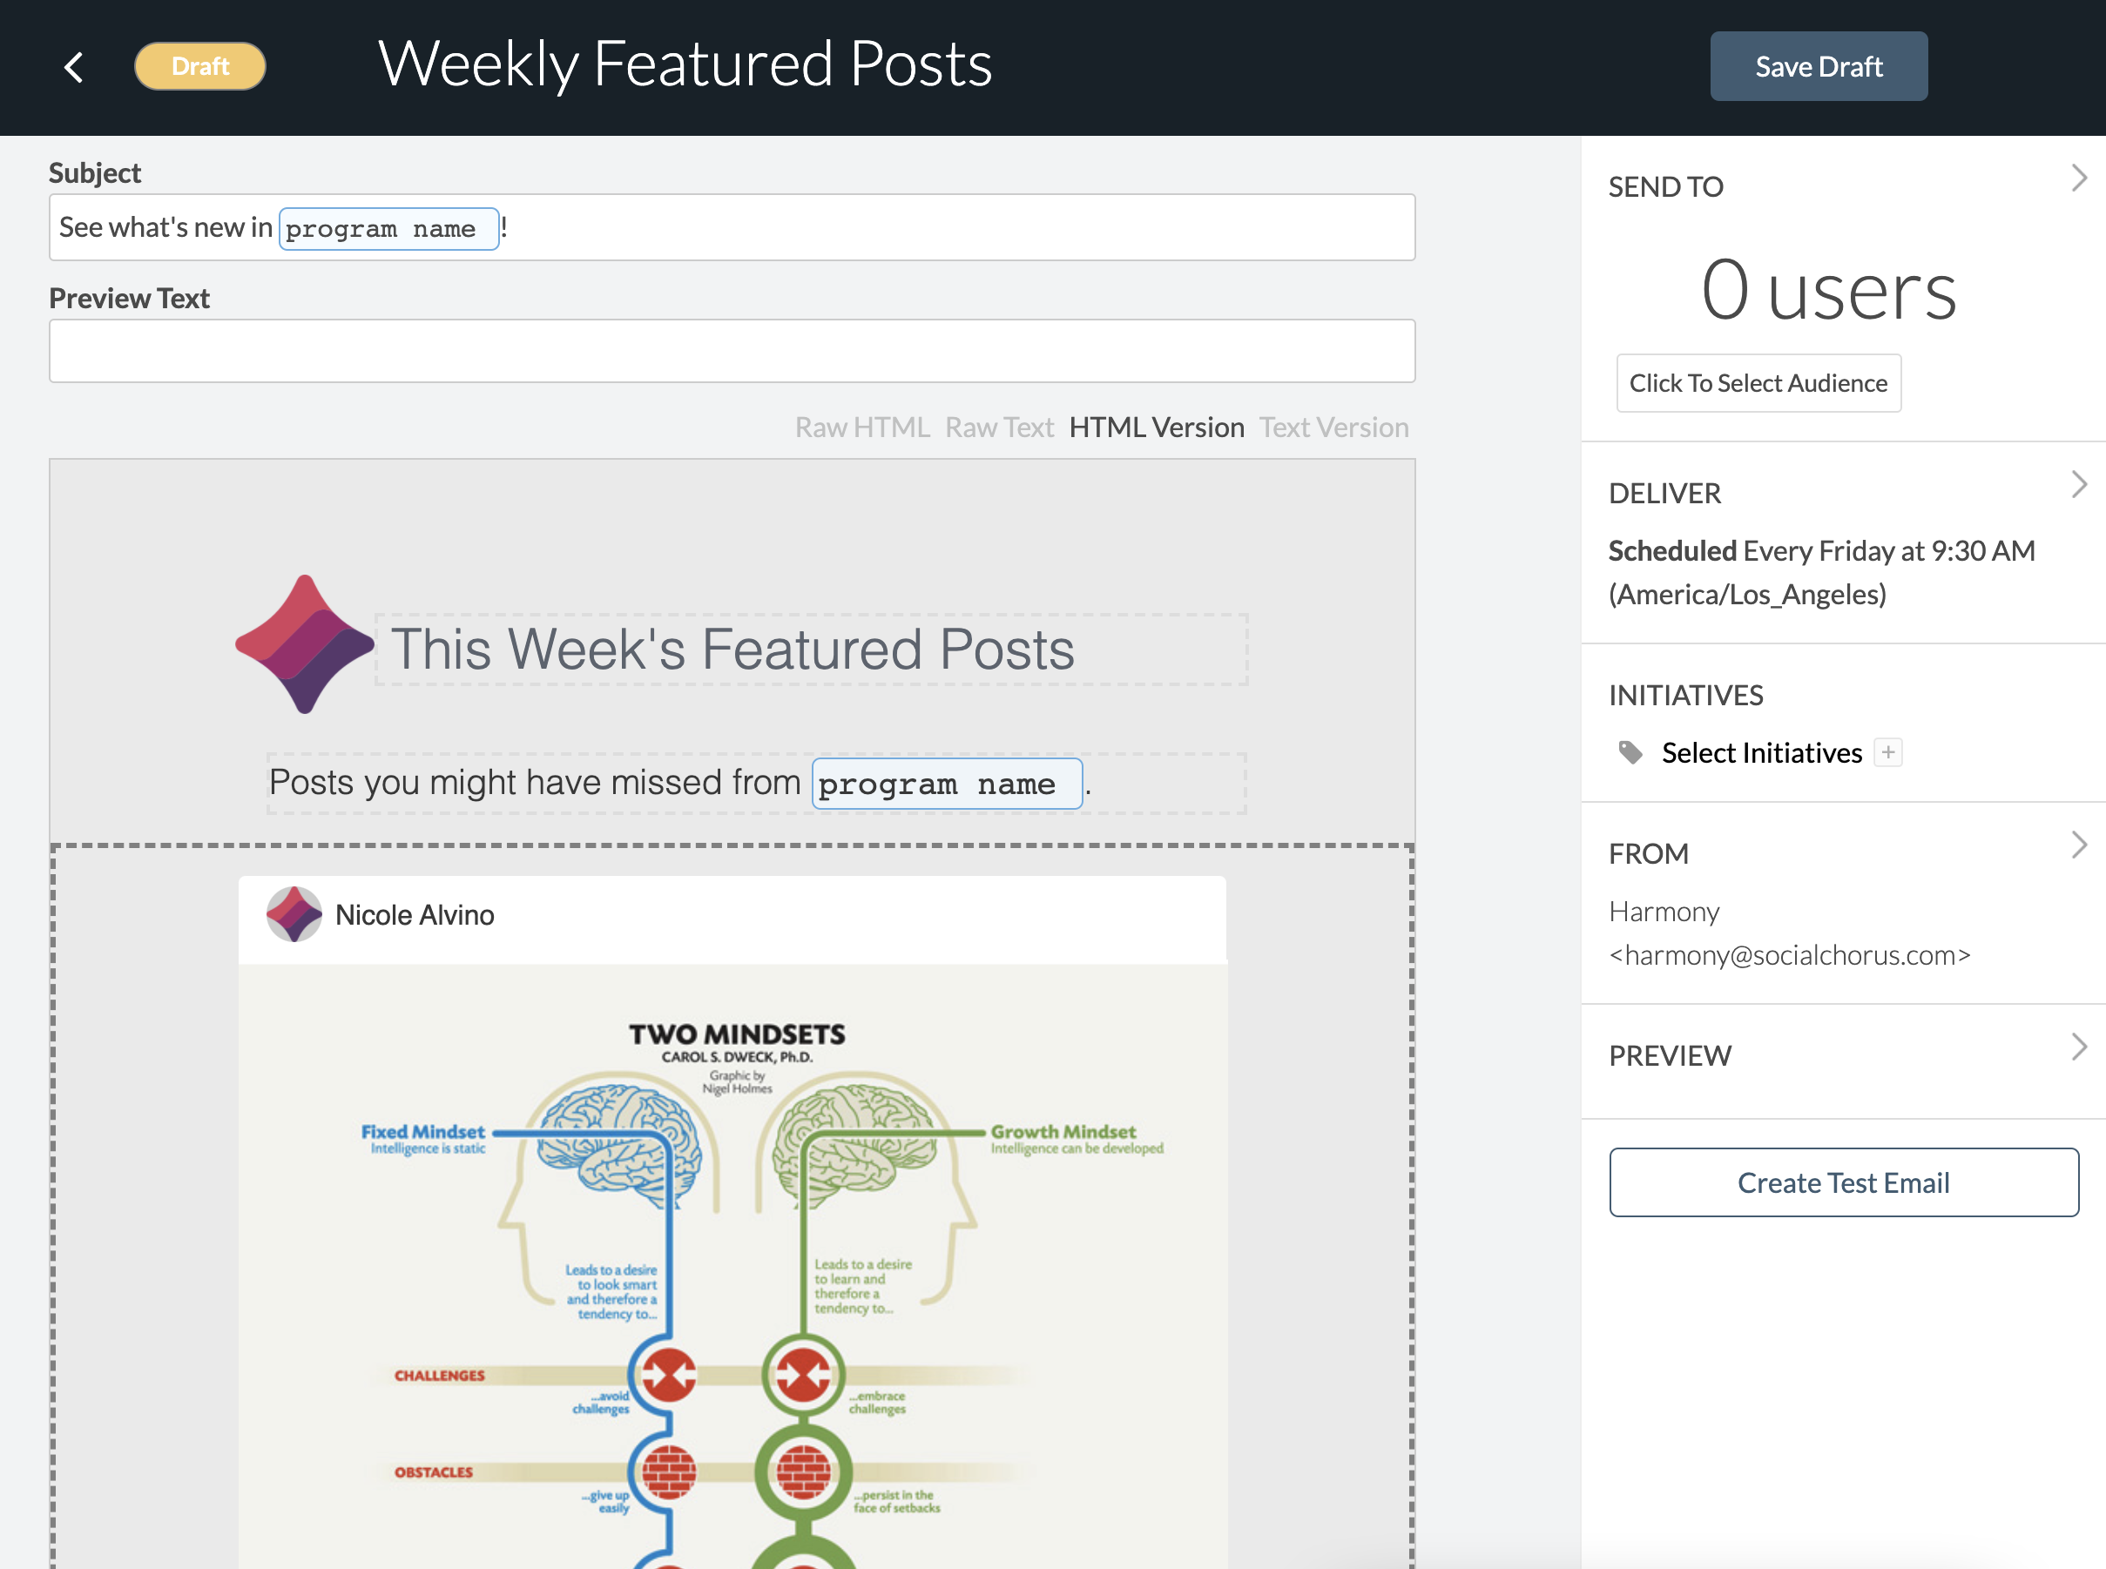
Task: Switch to the Raw Text tab
Action: (999, 428)
